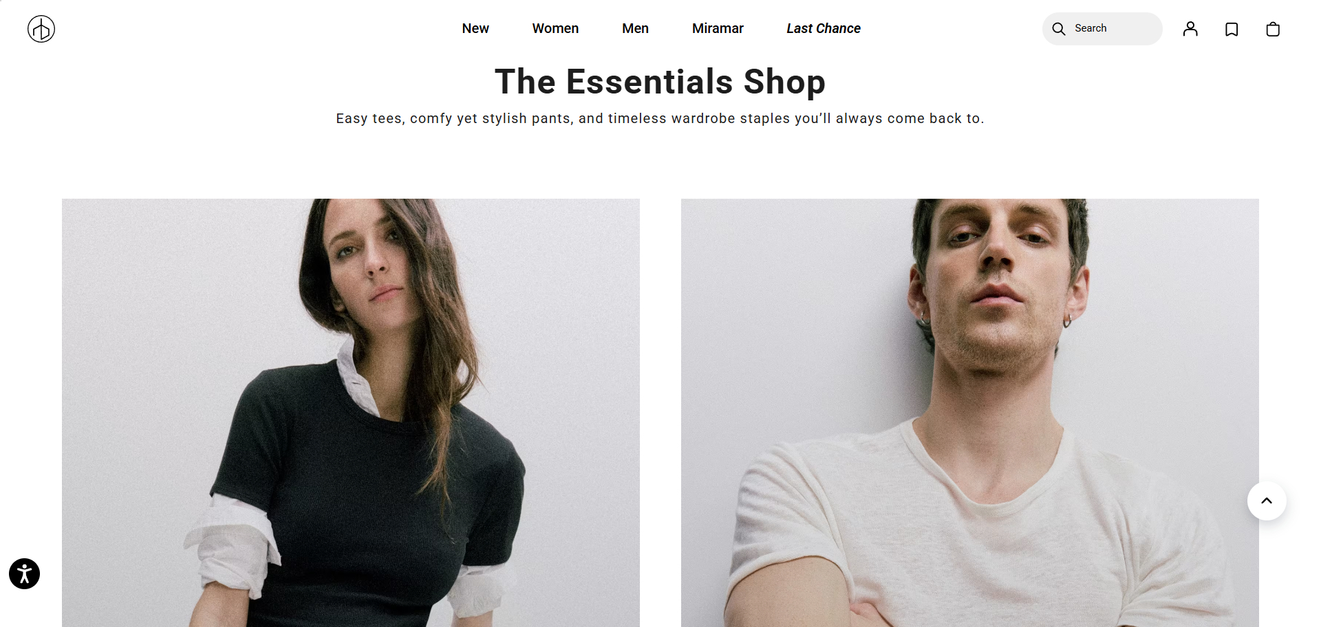The width and height of the screenshot is (1321, 627).
Task: Open the Men navigation menu
Action: [635, 28]
